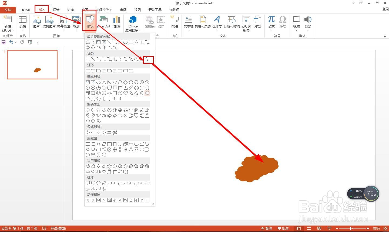Image resolution: width=389 pixels, height=232 pixels.
Task: Switch to Slide Sorter view
Action: (x=309, y=229)
